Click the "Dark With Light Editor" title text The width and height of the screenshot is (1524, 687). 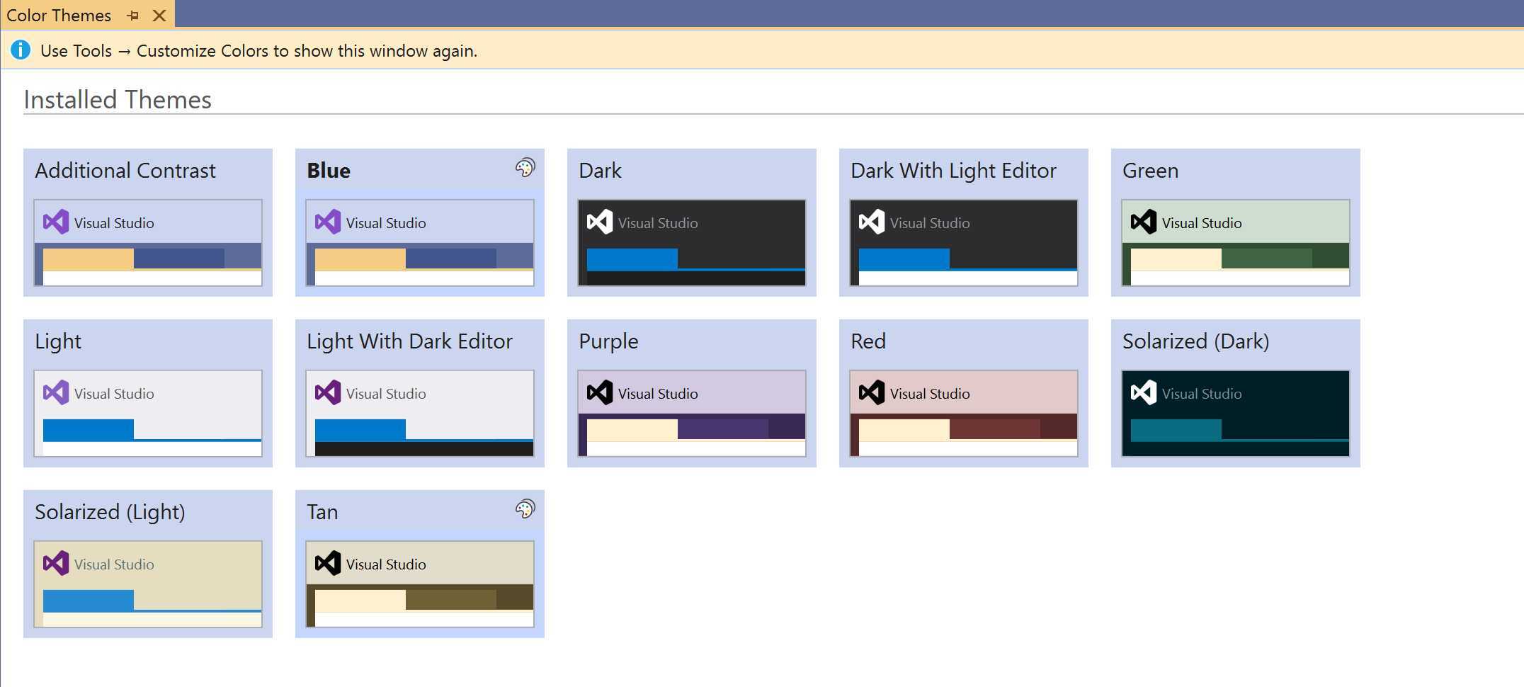coord(953,171)
